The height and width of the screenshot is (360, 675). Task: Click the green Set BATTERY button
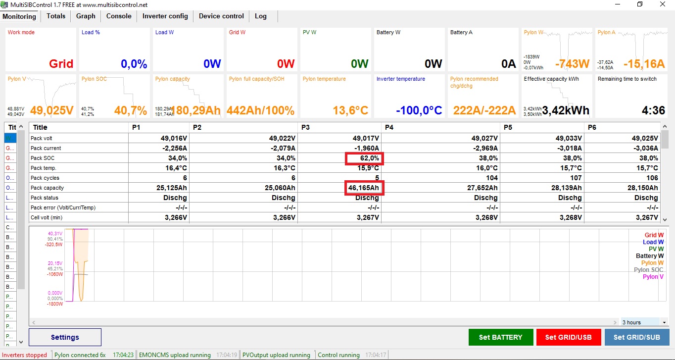[x=500, y=337]
